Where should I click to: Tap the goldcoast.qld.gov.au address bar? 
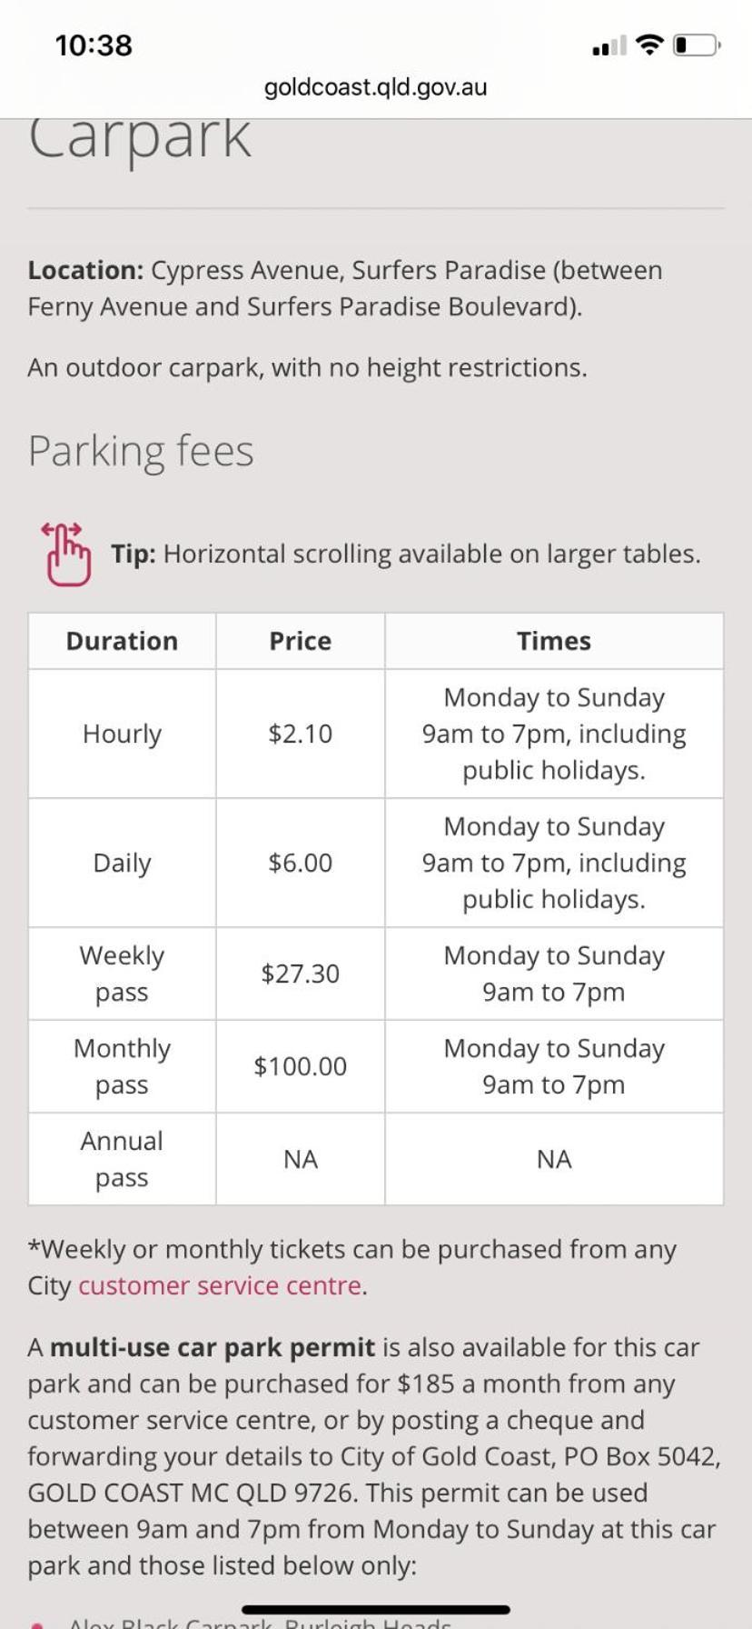tap(376, 87)
